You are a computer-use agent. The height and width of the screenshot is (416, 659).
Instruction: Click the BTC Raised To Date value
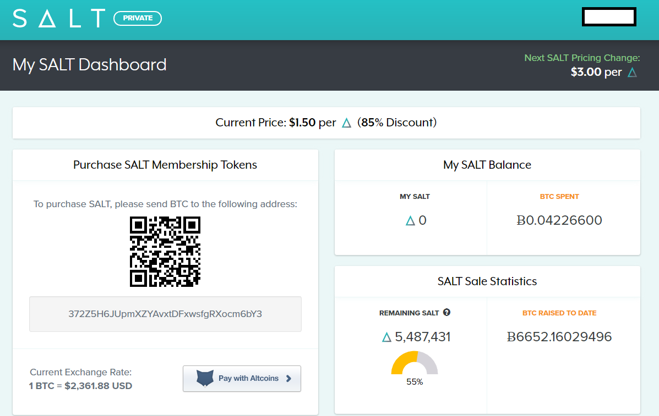(x=559, y=337)
